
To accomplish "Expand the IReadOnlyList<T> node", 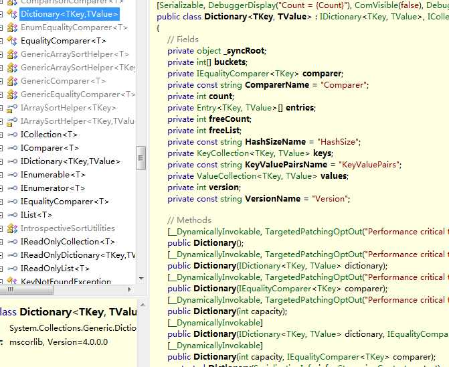I will 1,269.
